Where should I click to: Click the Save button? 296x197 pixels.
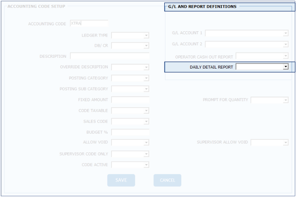click(x=121, y=180)
